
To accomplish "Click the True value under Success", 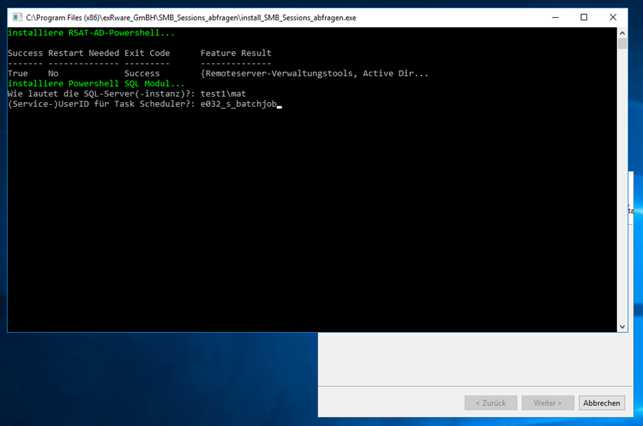I will click(18, 73).
